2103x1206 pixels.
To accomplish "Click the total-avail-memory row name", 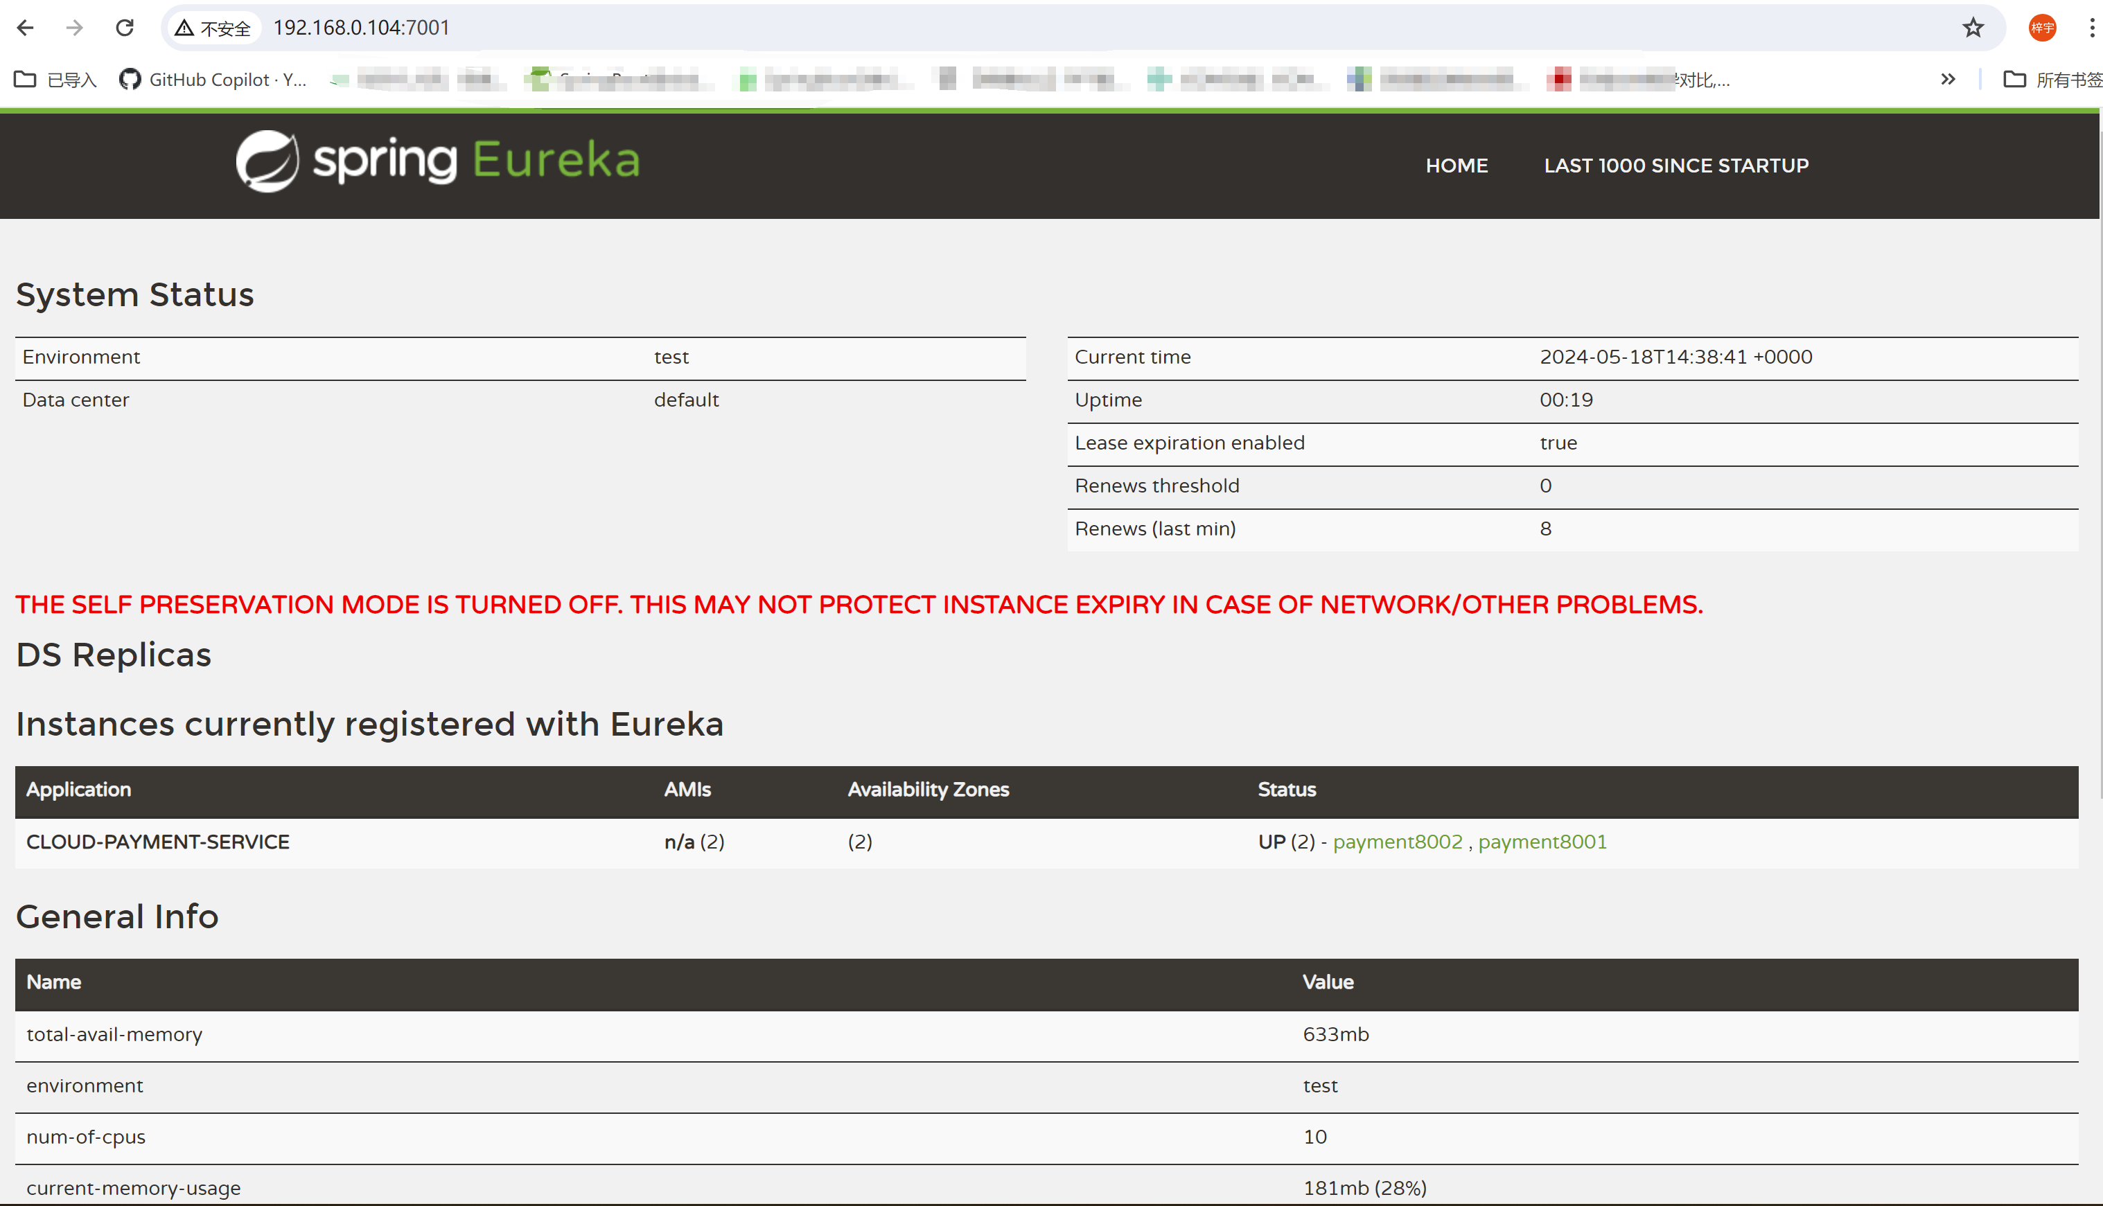I will (x=114, y=1034).
